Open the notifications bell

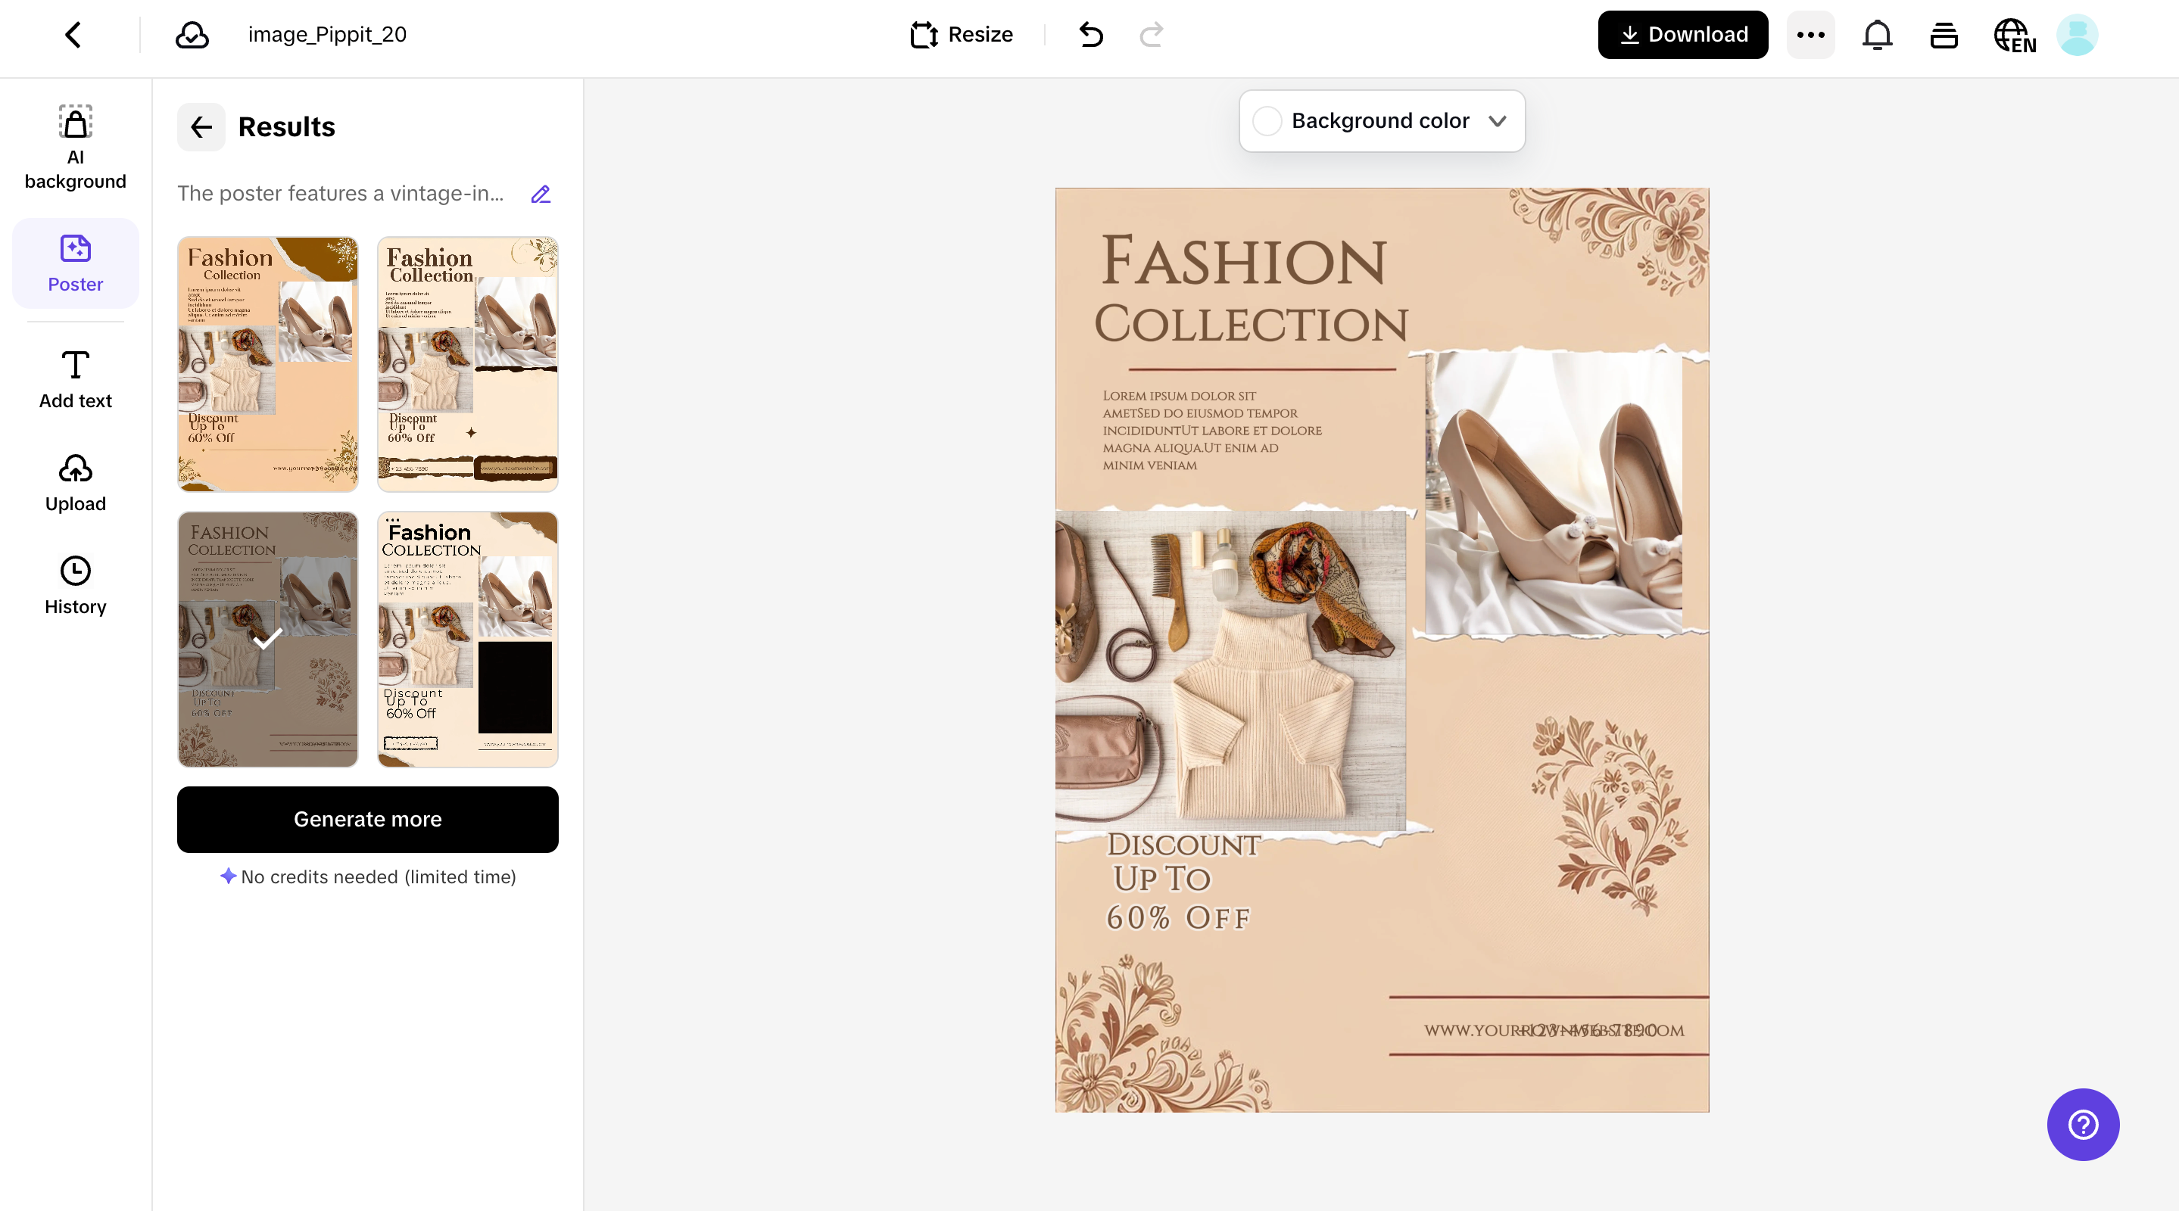1877,35
